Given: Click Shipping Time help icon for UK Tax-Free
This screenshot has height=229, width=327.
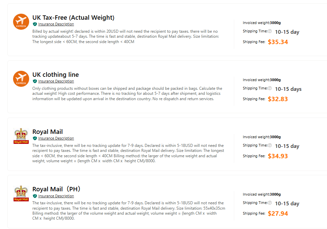Looking at the screenshot, I should (270, 31).
